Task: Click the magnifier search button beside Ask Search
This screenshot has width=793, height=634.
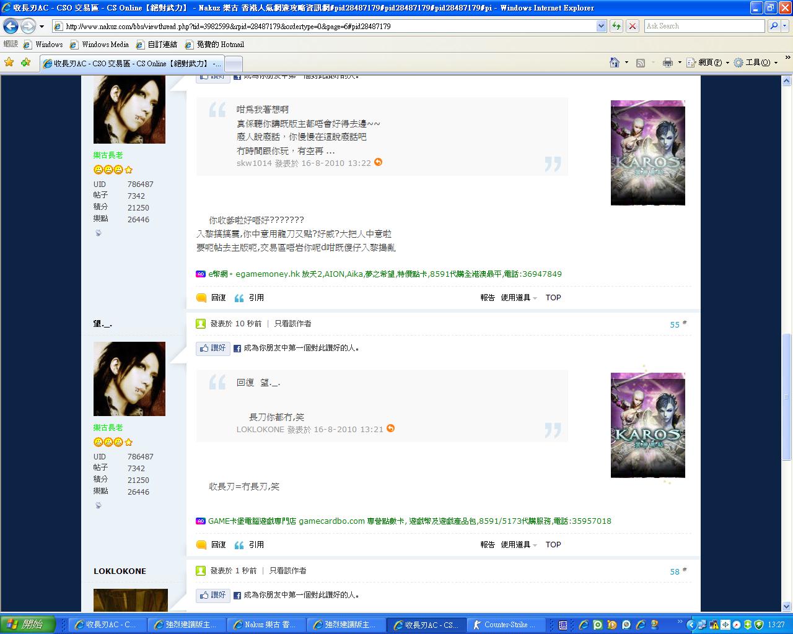Action: point(774,26)
